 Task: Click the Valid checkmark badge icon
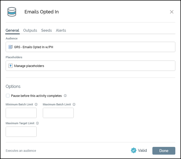pos(134,150)
